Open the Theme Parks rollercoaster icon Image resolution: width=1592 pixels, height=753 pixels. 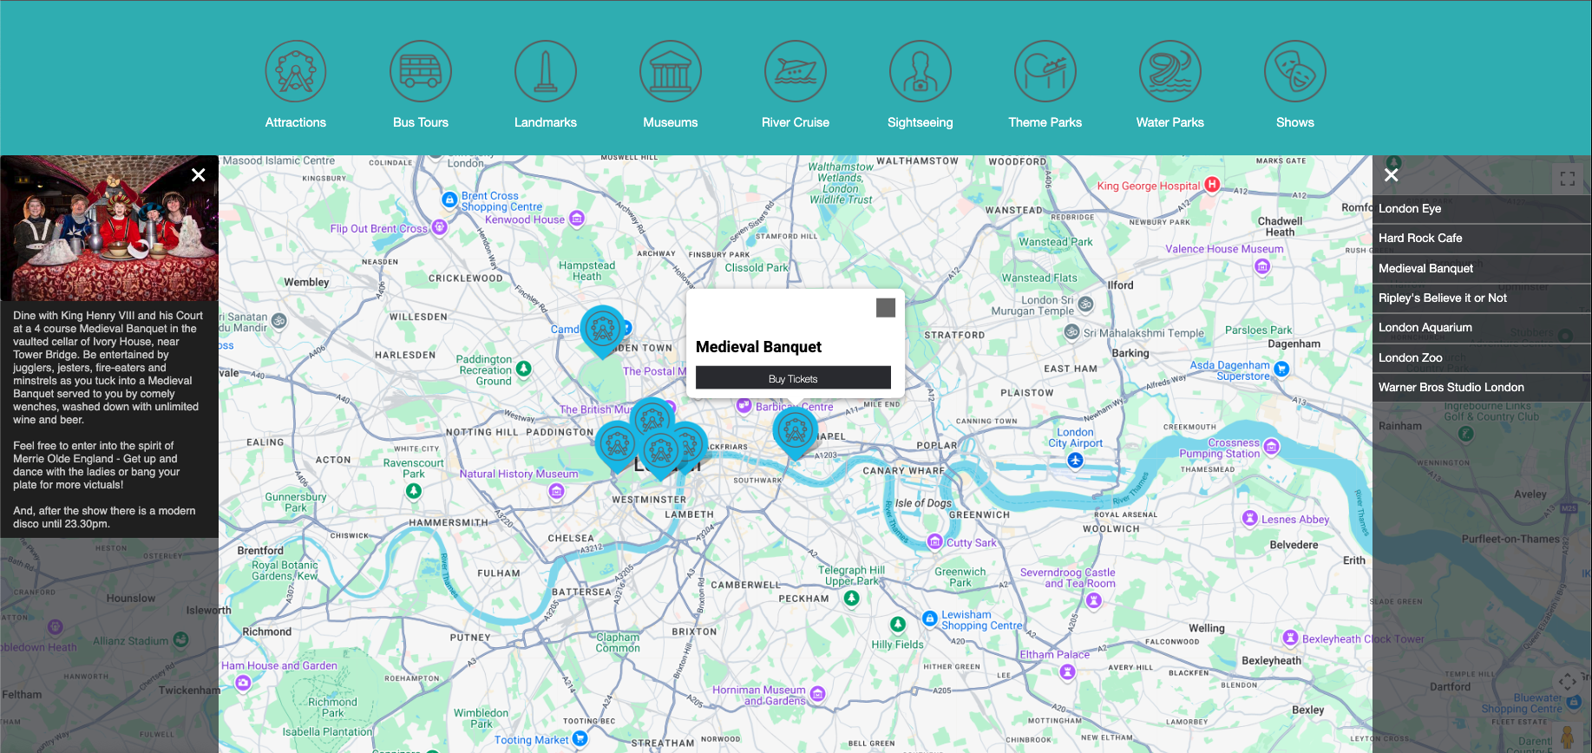(1045, 71)
